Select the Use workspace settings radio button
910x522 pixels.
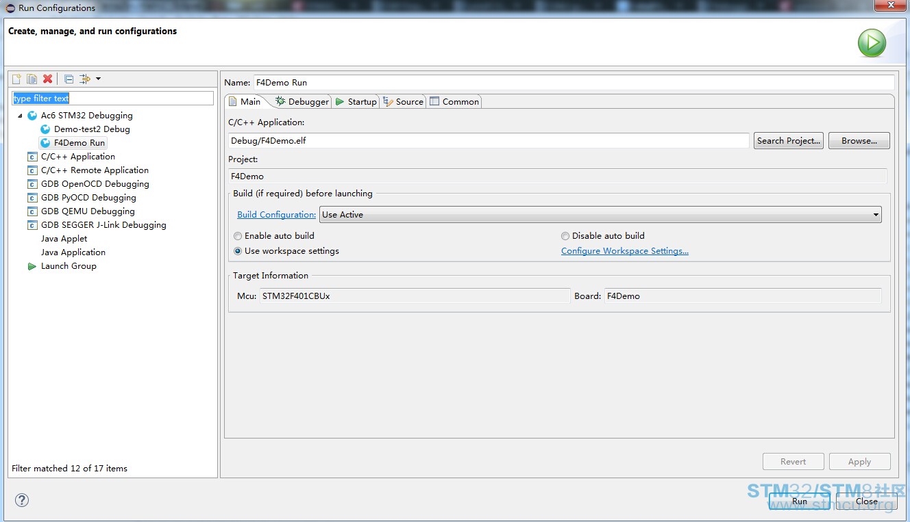click(238, 251)
